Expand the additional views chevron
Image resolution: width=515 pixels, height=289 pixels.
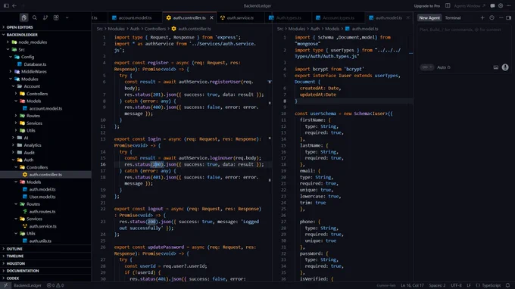click(x=67, y=17)
